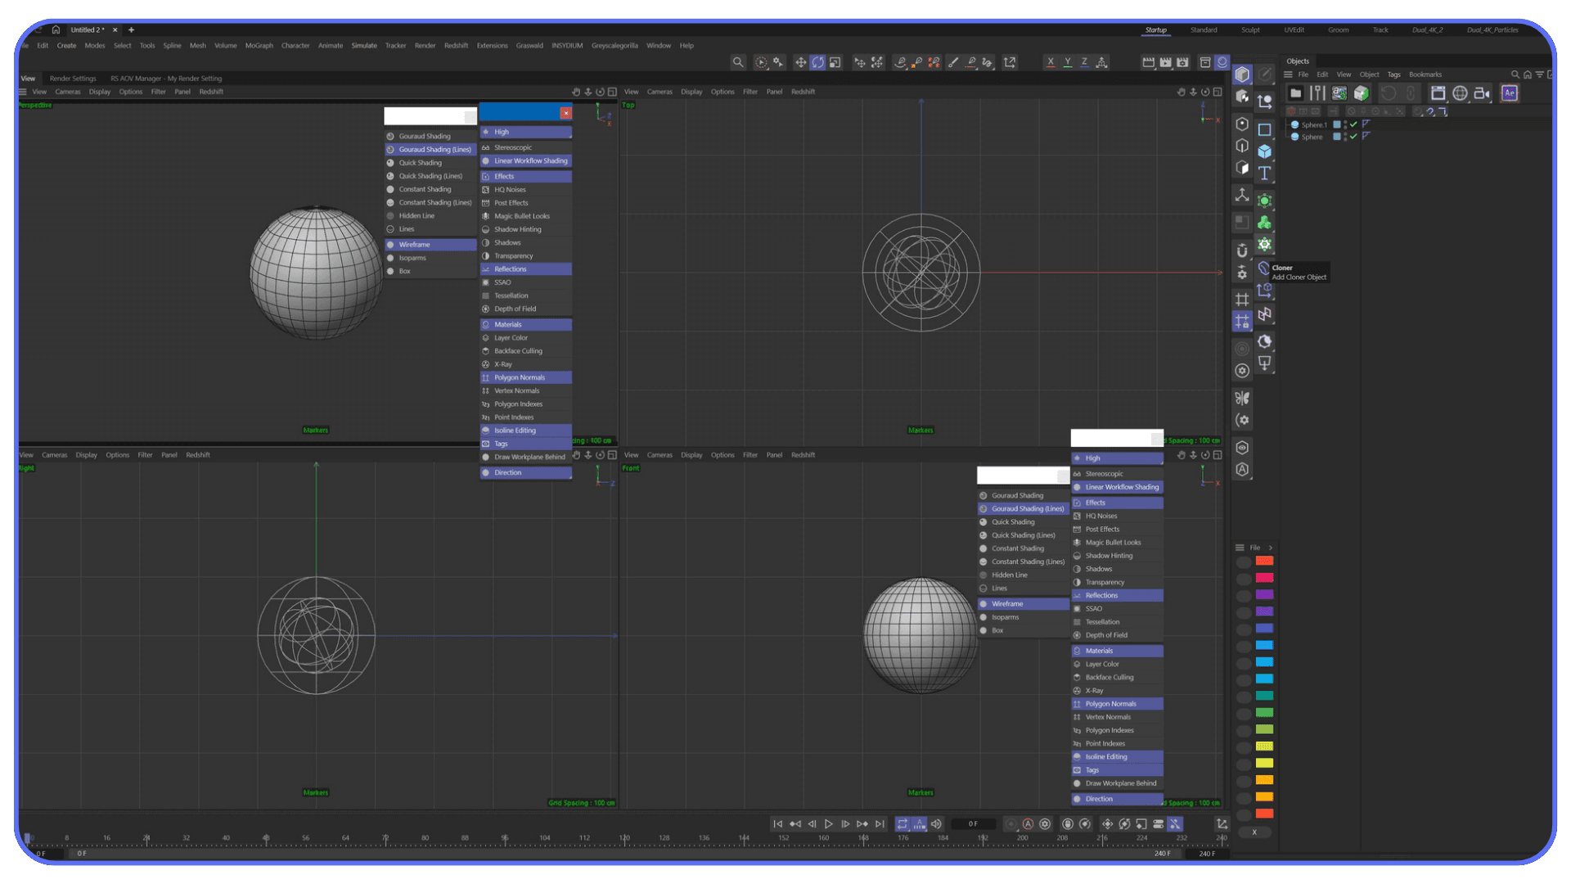1571x884 pixels.
Task: Select the Move tool in the toolbar
Action: (800, 62)
